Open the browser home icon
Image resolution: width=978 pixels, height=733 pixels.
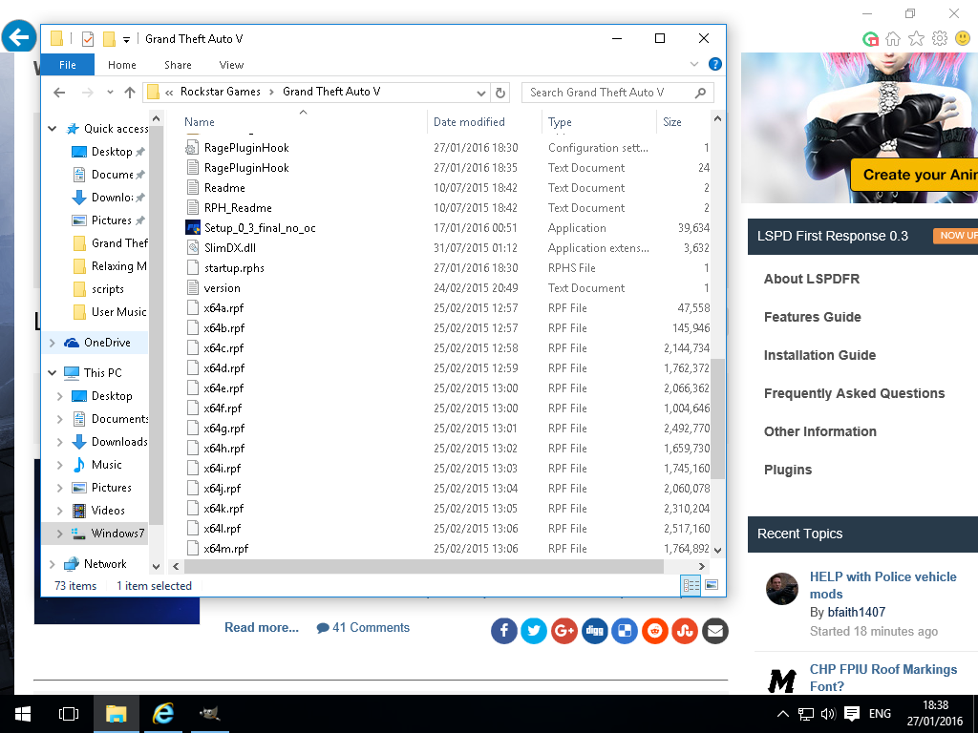pyautogui.click(x=893, y=39)
